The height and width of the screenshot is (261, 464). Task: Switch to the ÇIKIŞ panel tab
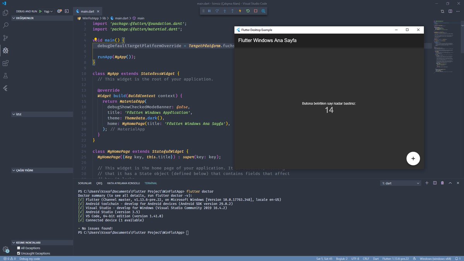click(x=99, y=183)
